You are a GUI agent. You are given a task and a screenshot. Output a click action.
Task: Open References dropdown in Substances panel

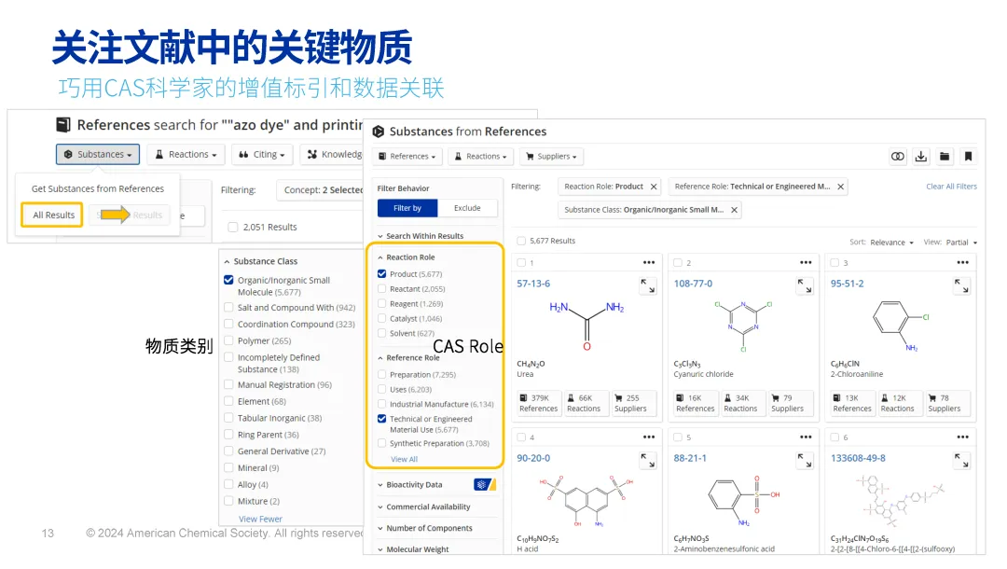pos(407,156)
